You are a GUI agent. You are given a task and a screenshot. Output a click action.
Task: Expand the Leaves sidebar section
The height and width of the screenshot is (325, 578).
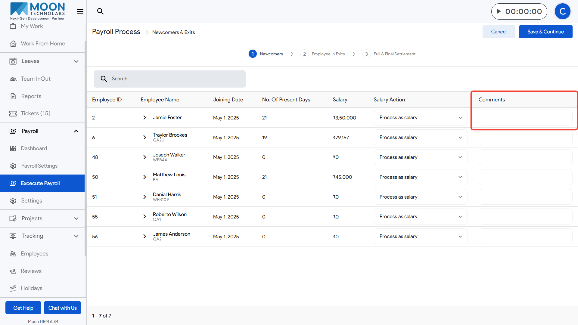76,61
